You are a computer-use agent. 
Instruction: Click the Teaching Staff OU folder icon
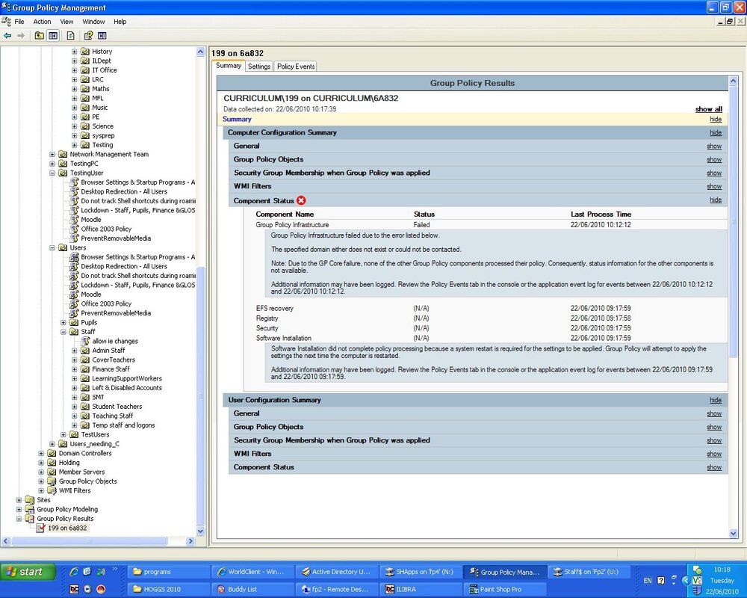85,416
